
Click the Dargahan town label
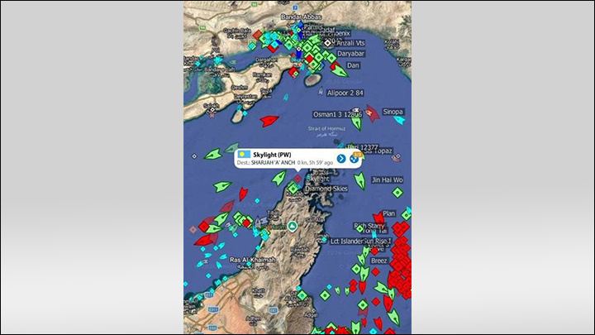pos(266,60)
